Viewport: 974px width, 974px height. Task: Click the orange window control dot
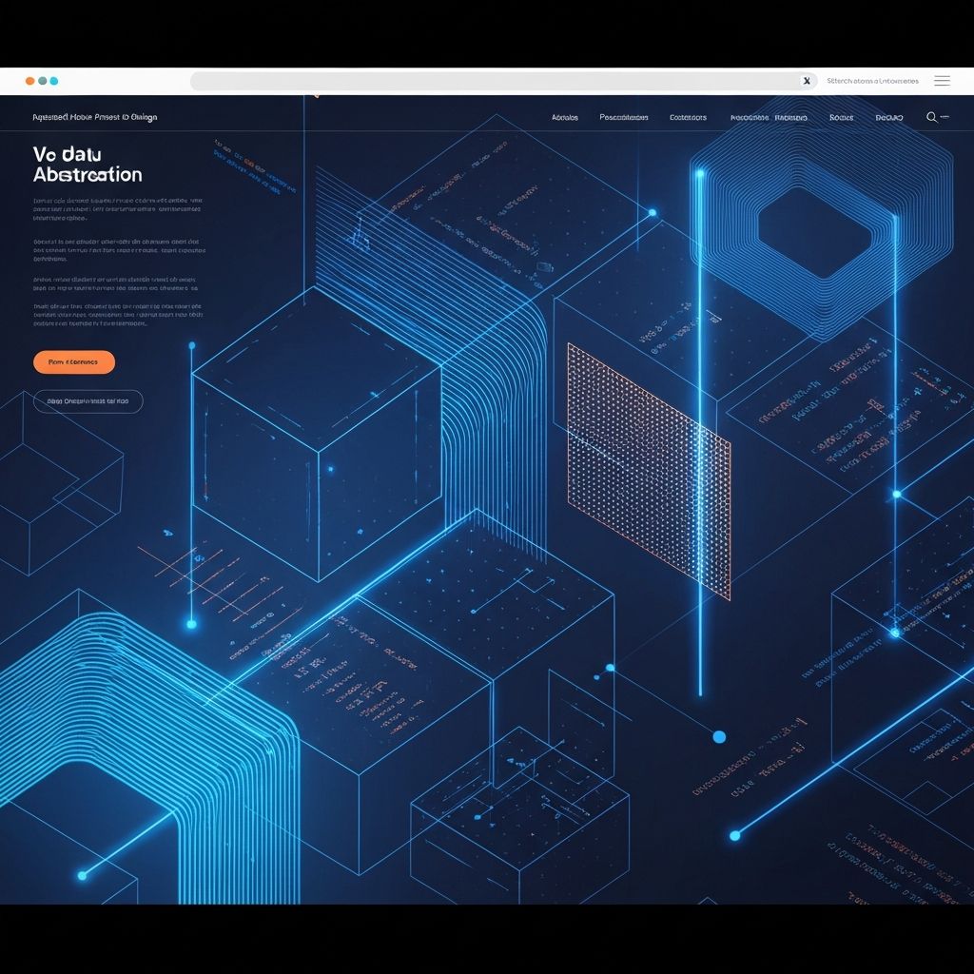pos(30,81)
